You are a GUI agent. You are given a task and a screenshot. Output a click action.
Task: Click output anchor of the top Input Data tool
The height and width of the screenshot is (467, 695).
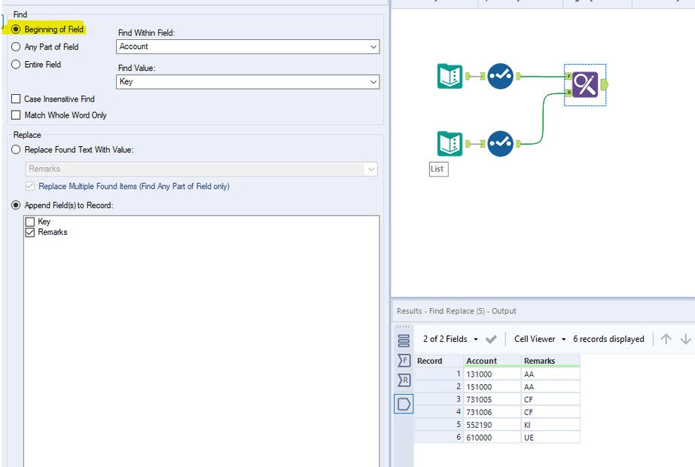[467, 76]
